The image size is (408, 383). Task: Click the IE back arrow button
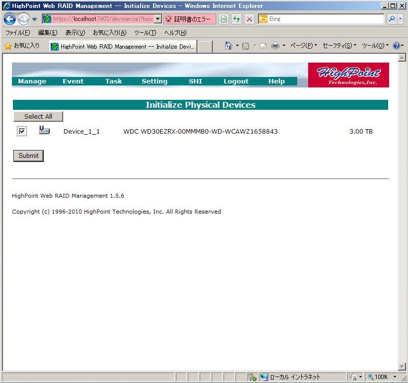coord(9,19)
